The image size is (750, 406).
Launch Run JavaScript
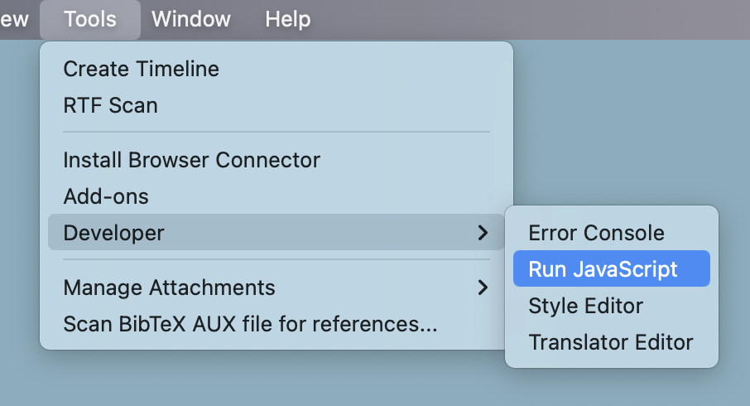(603, 269)
